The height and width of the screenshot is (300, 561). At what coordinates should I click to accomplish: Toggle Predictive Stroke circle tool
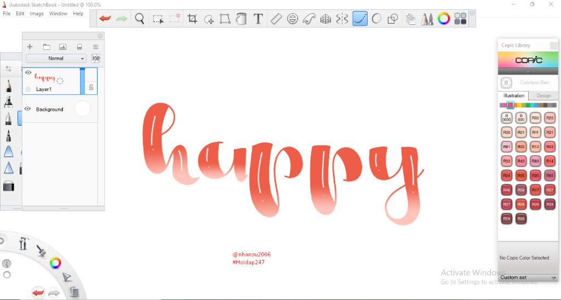(376, 19)
